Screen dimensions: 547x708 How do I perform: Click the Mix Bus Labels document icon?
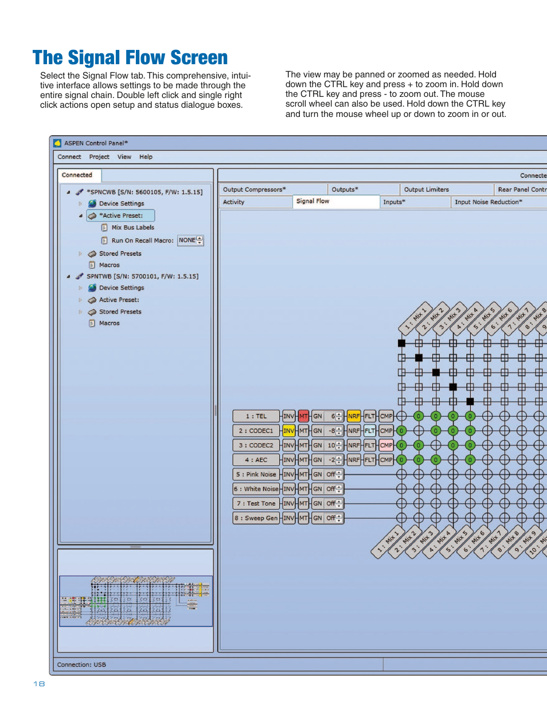(x=104, y=228)
